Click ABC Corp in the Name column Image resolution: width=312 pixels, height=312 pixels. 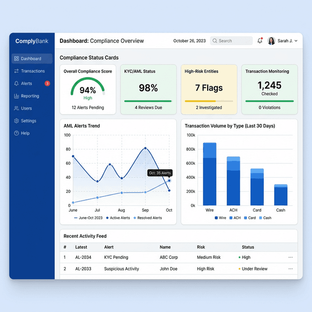pos(169,257)
